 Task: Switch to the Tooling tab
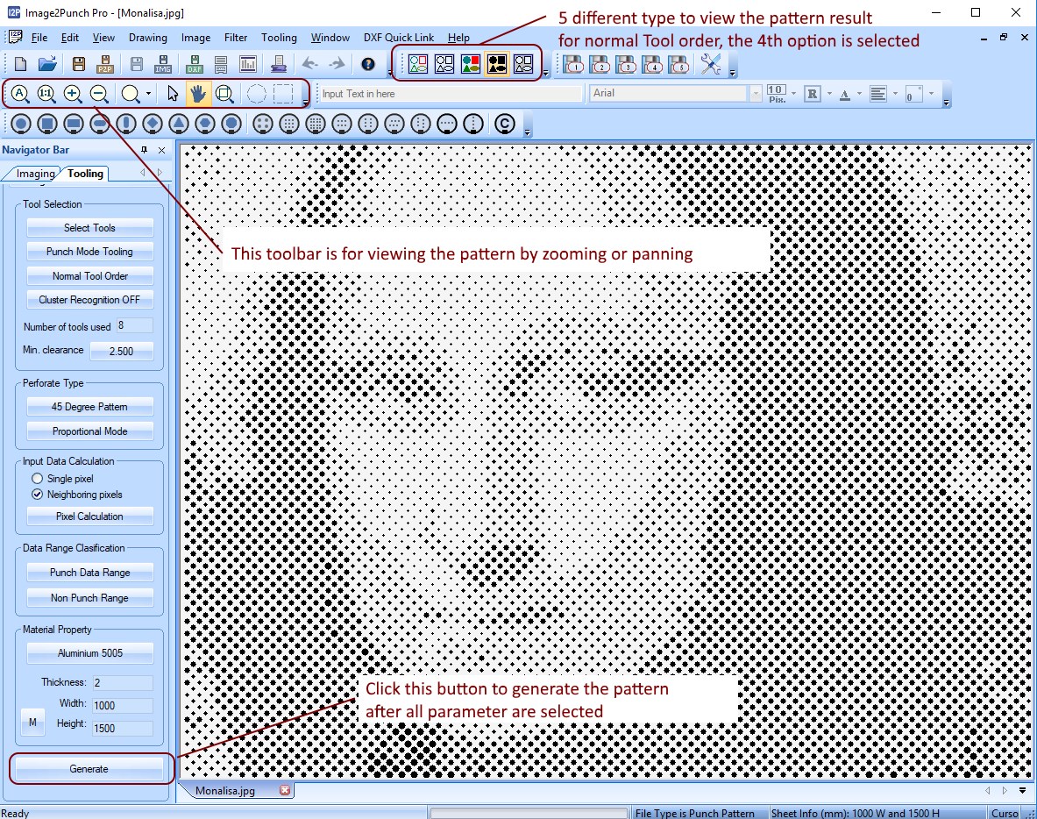pos(85,174)
